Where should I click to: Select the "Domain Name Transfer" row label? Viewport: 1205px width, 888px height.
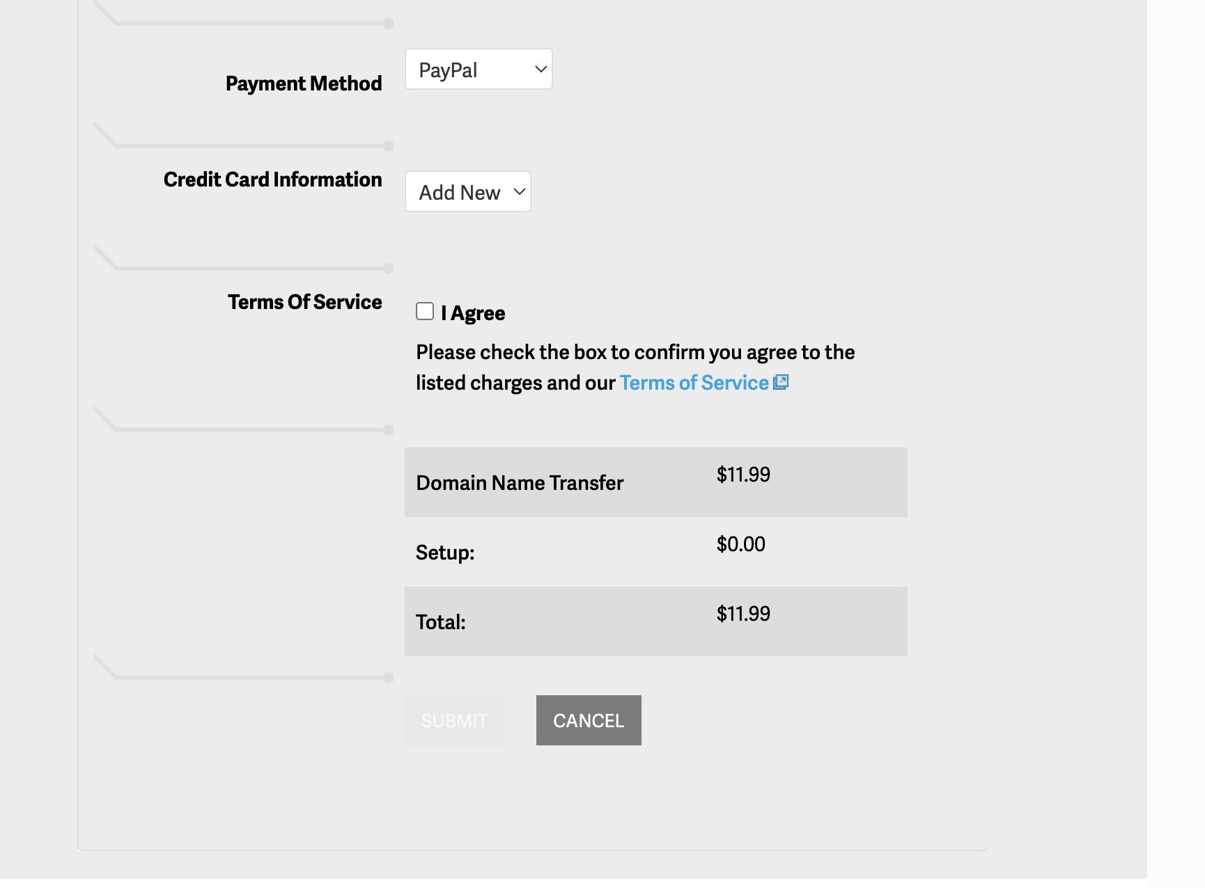tap(520, 483)
